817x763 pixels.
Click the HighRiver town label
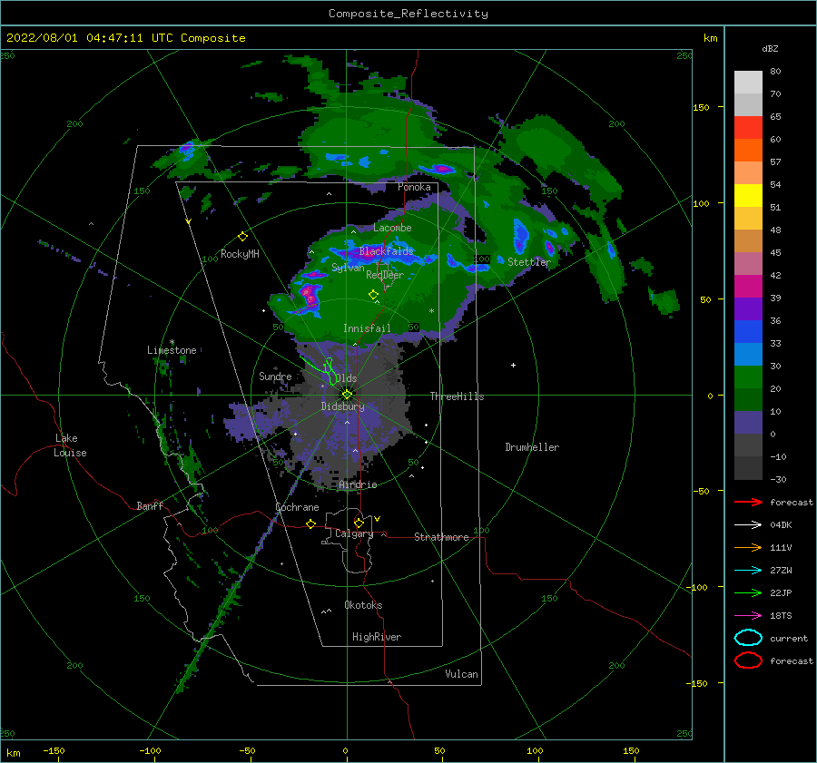pyautogui.click(x=377, y=637)
